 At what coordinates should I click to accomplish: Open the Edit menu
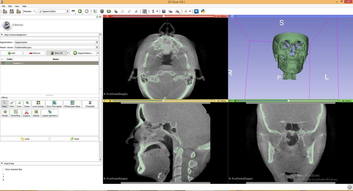pyautogui.click(x=10, y=6)
